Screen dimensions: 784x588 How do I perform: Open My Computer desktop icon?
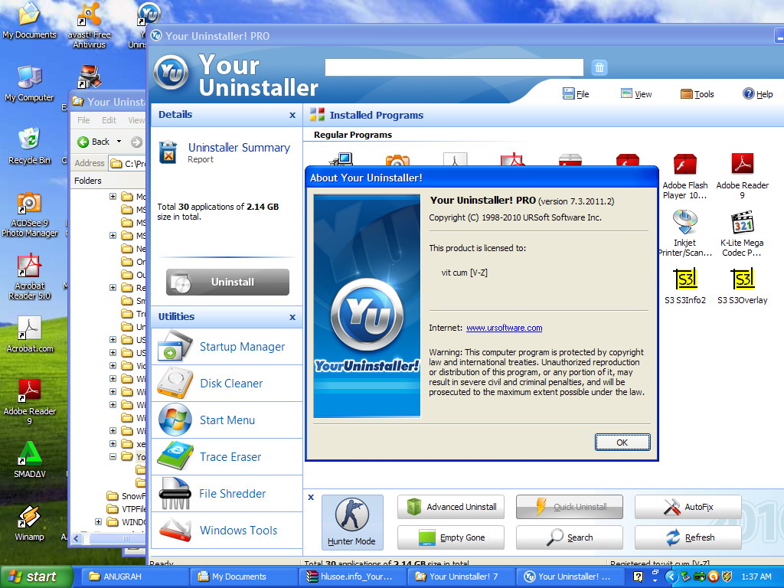point(30,83)
